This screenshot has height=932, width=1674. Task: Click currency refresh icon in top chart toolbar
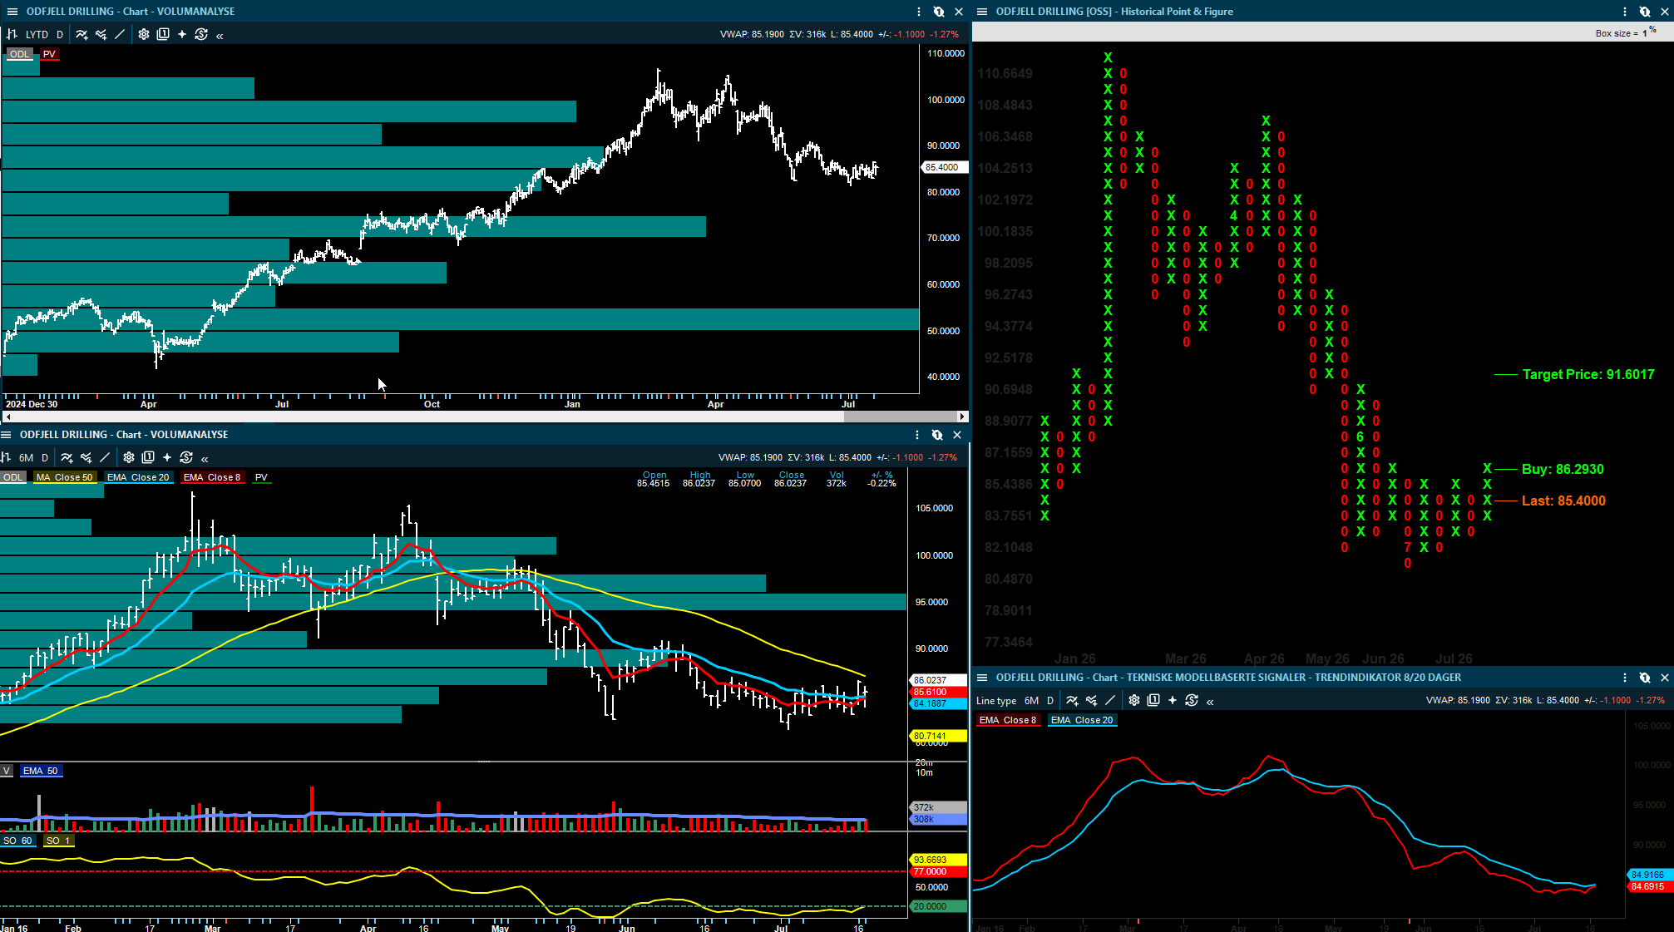201,34
